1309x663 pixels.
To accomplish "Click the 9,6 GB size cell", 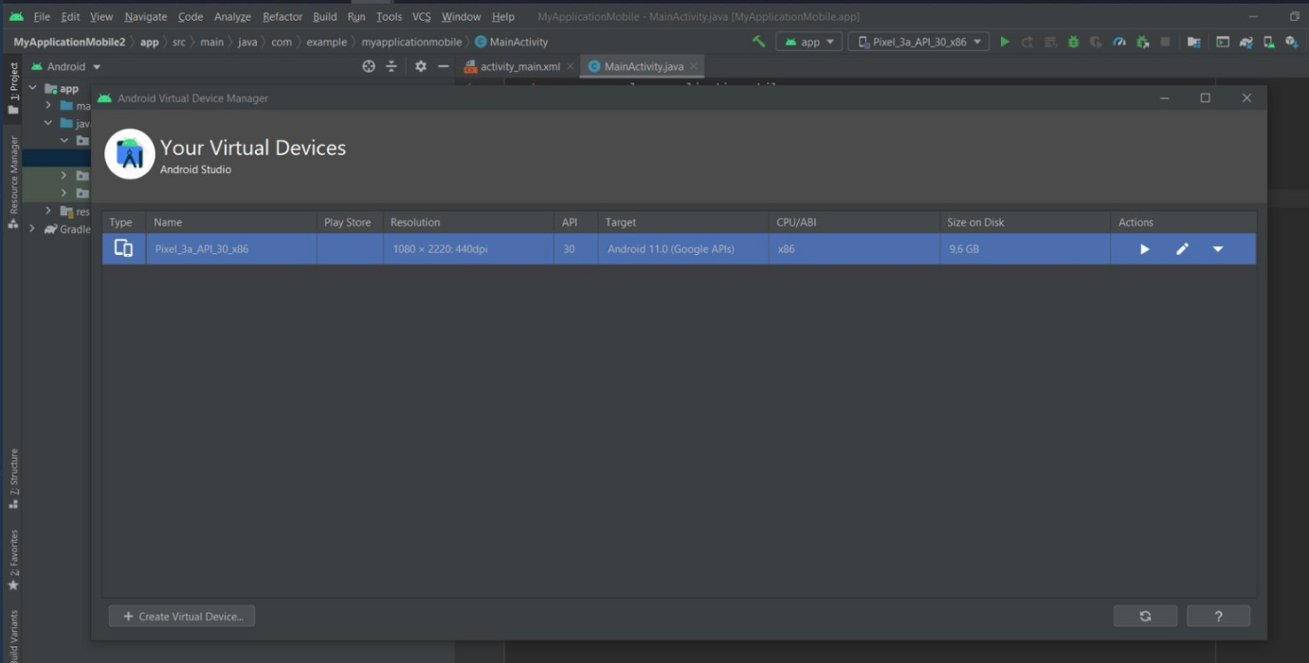I will coord(1025,249).
